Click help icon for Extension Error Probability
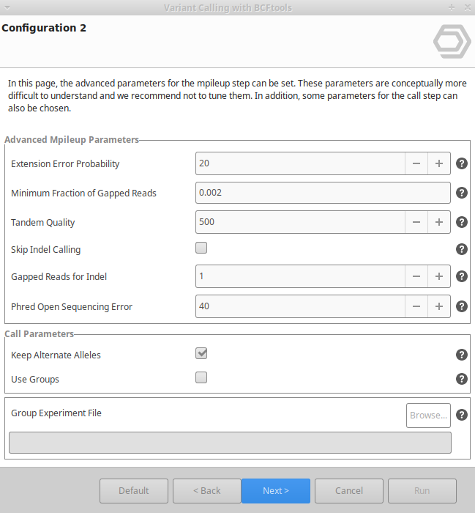The width and height of the screenshot is (475, 513). tap(462, 163)
